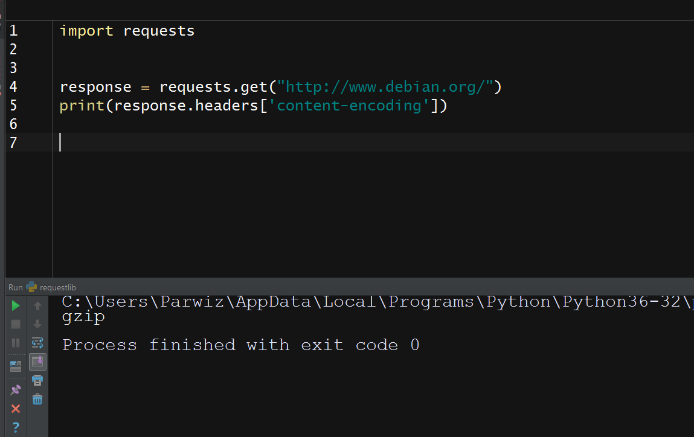Clear all console output
Image resolution: width=694 pixels, height=437 pixels.
pyautogui.click(x=37, y=398)
